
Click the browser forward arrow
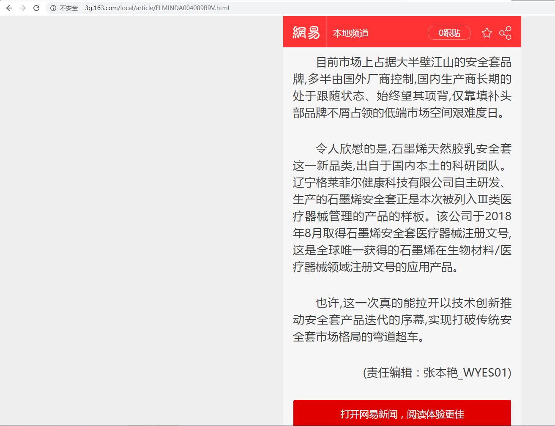tap(23, 8)
